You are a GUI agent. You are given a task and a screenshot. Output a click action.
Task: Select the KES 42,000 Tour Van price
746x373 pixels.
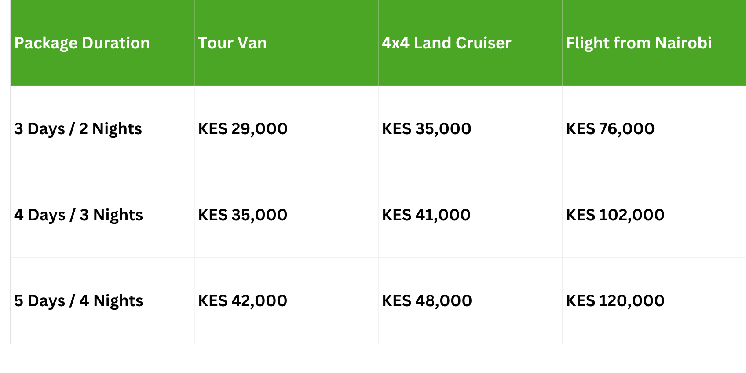click(243, 301)
